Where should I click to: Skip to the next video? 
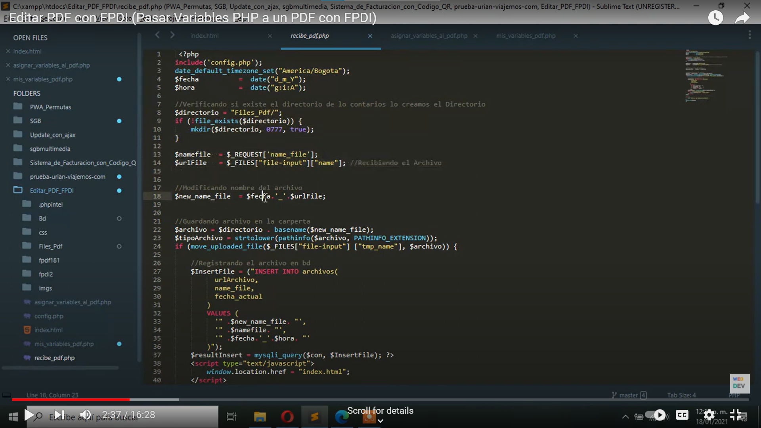coord(59,415)
